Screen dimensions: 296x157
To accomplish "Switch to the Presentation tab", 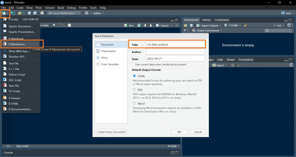I will (246, 60).
